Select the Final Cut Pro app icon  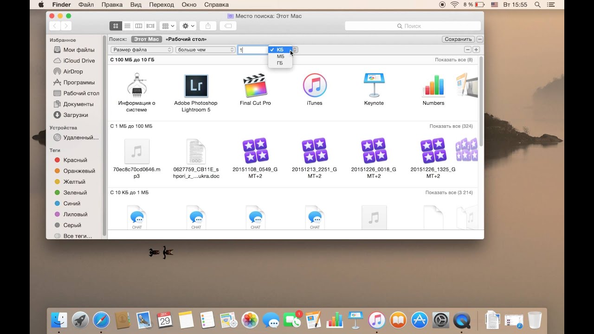(255, 86)
